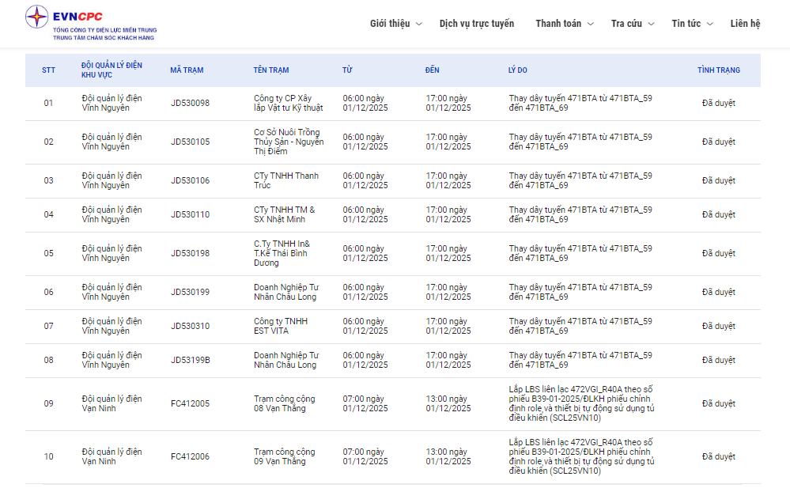This screenshot has width=790, height=488.
Task: Open the Thanh toán dropdown arrow
Action: click(x=590, y=24)
